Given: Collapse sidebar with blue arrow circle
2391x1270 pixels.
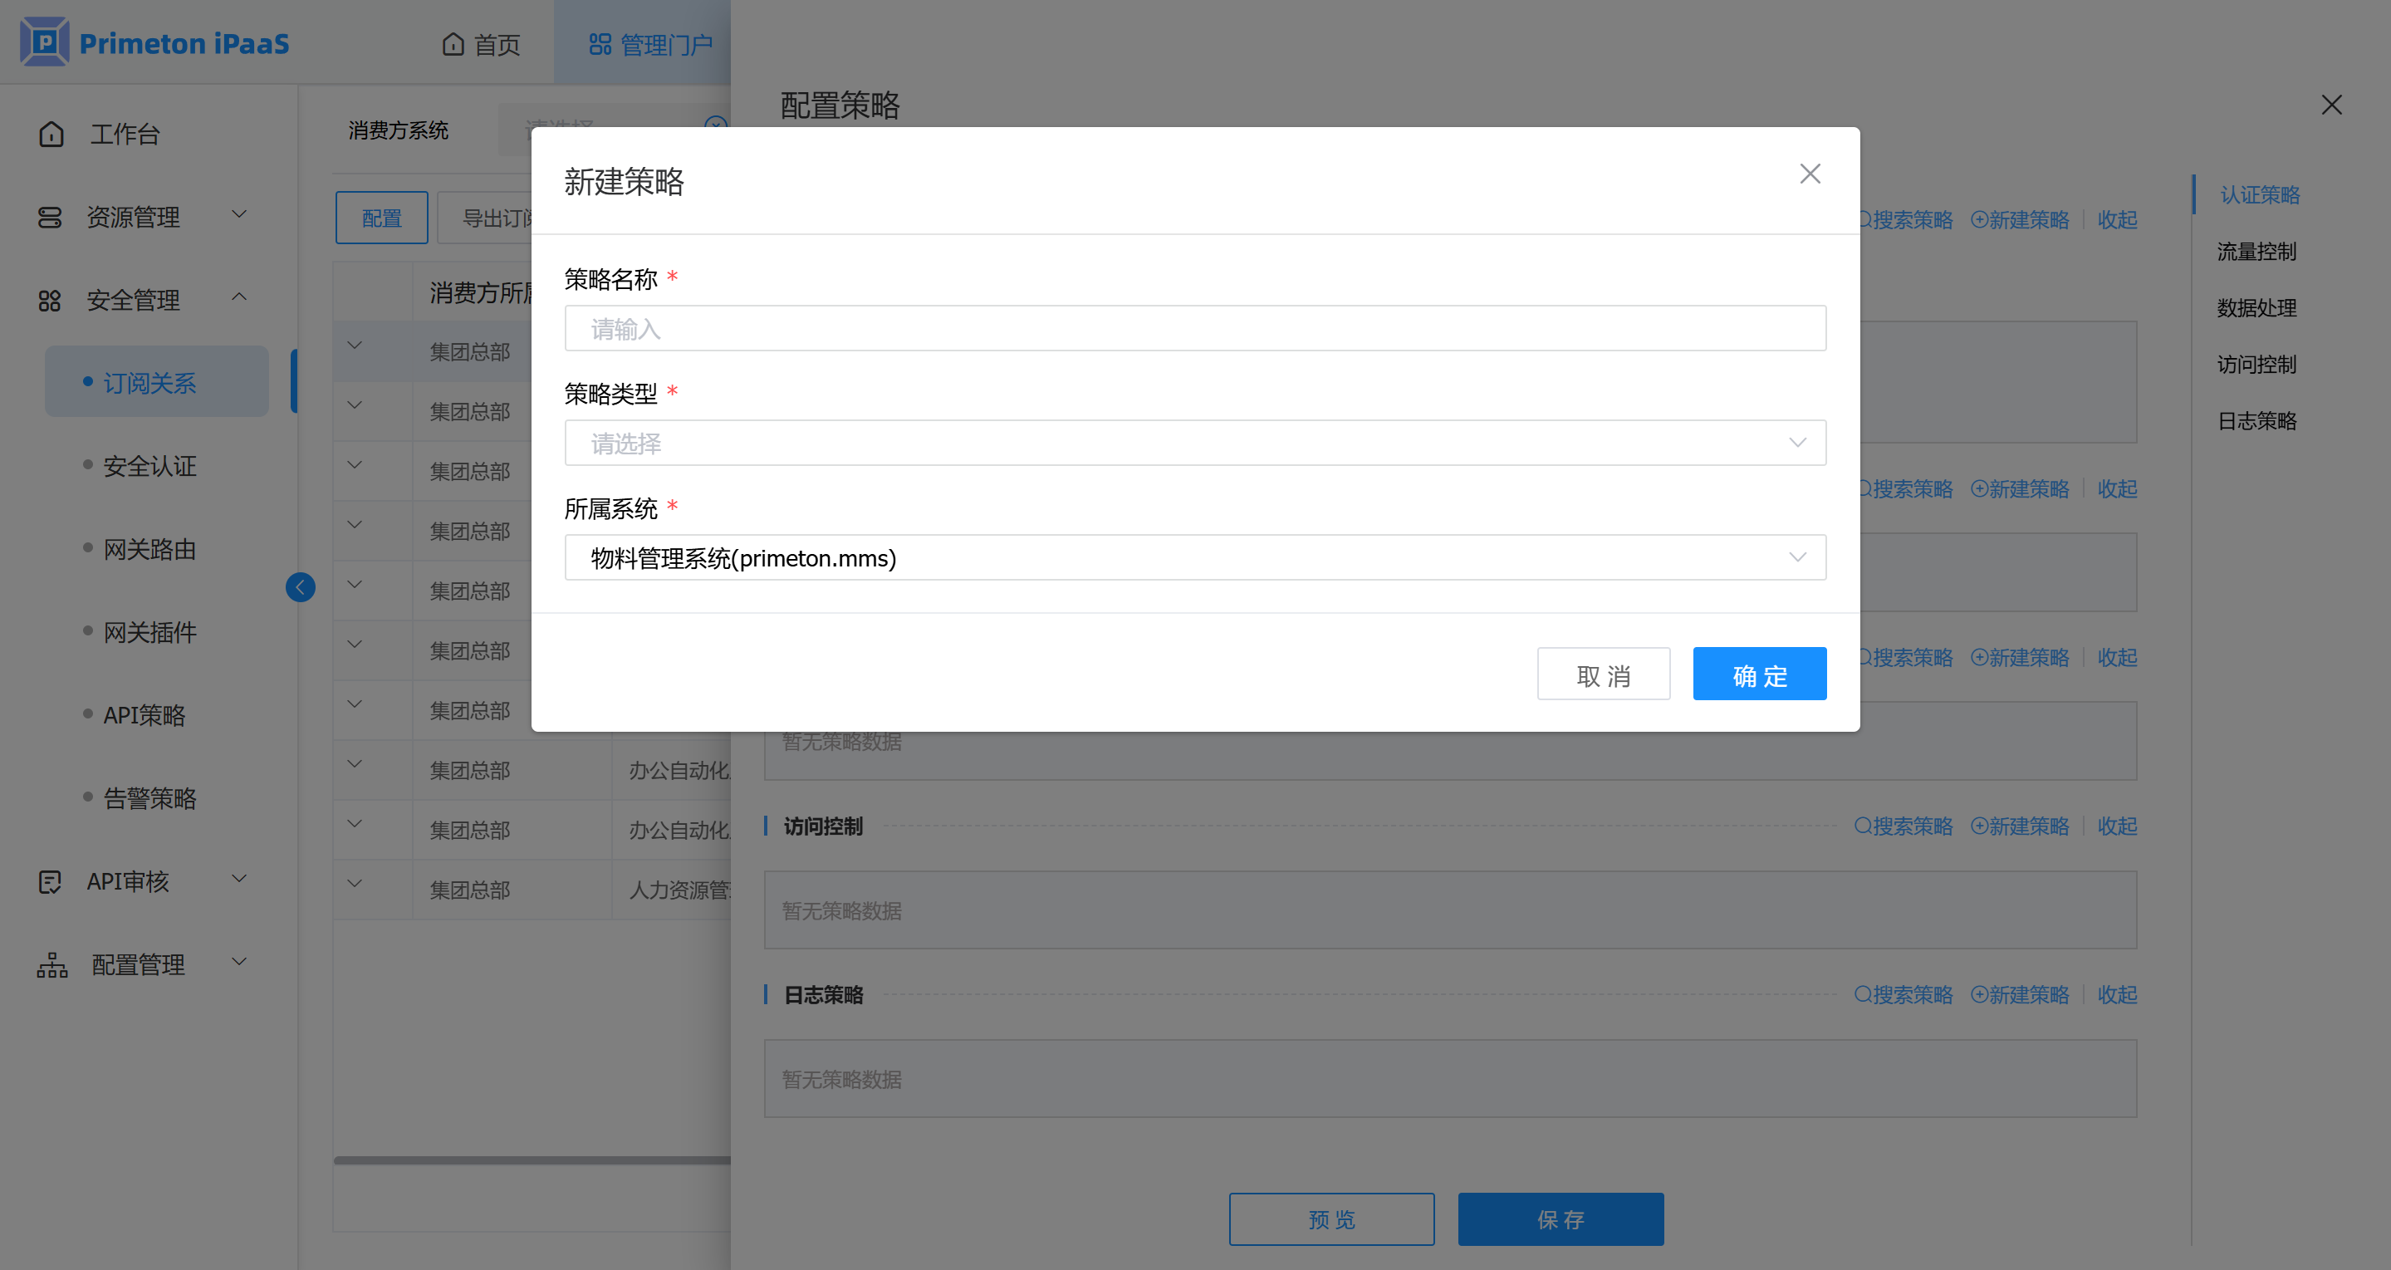Looking at the screenshot, I should pos(300,586).
